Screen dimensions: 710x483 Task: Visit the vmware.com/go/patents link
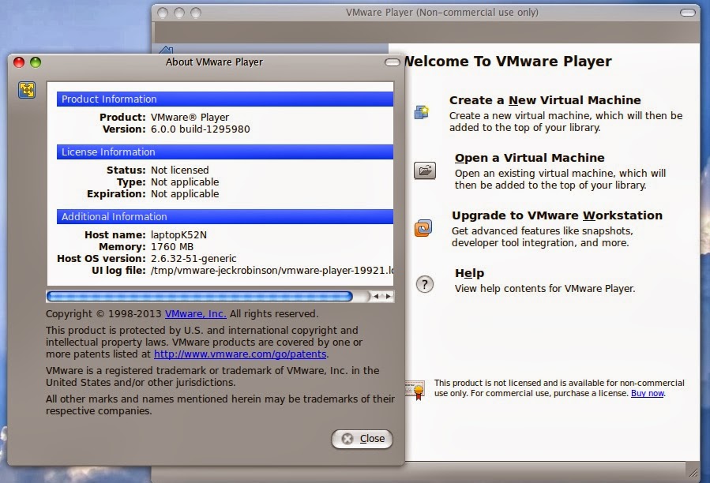pyautogui.click(x=240, y=354)
